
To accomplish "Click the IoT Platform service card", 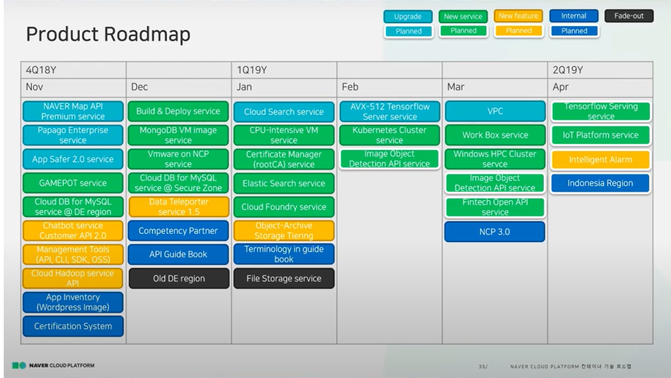I will [601, 135].
